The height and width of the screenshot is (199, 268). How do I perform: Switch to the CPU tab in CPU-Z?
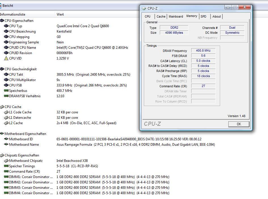tap(148, 16)
